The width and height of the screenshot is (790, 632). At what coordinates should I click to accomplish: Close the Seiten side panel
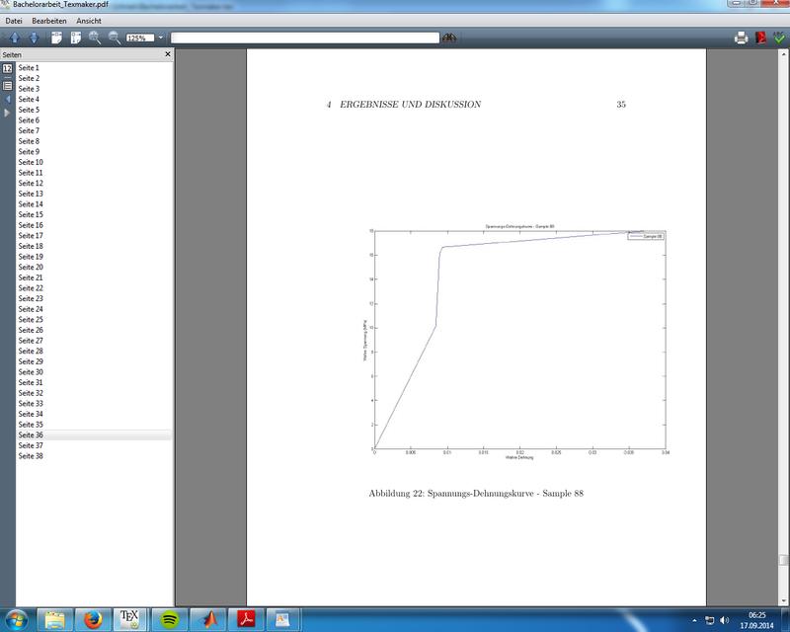point(167,54)
